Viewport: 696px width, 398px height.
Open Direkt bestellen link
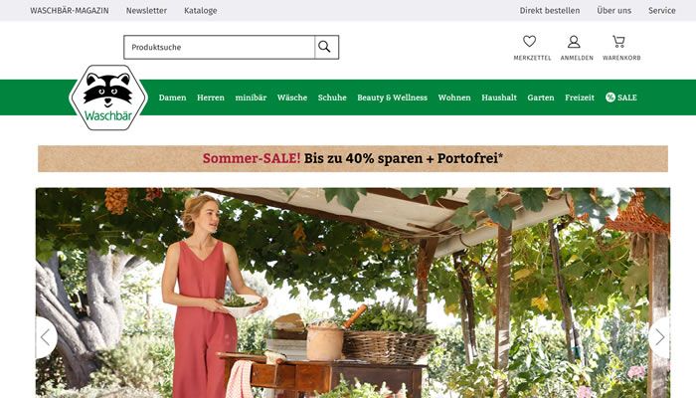click(550, 10)
